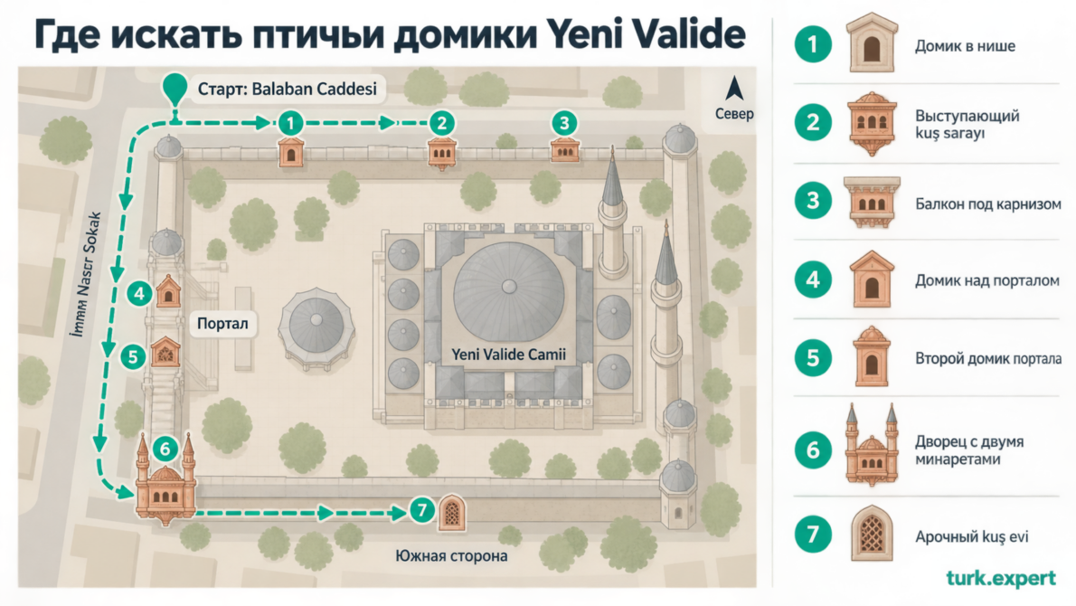Click the legend text Арочный kuş evi
1076x606 pixels.
click(972, 536)
